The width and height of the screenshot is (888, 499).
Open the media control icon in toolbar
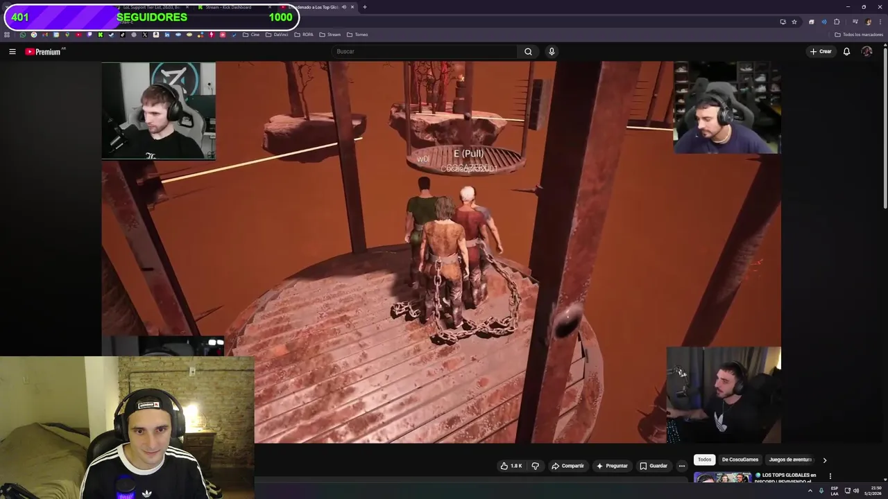tap(855, 21)
